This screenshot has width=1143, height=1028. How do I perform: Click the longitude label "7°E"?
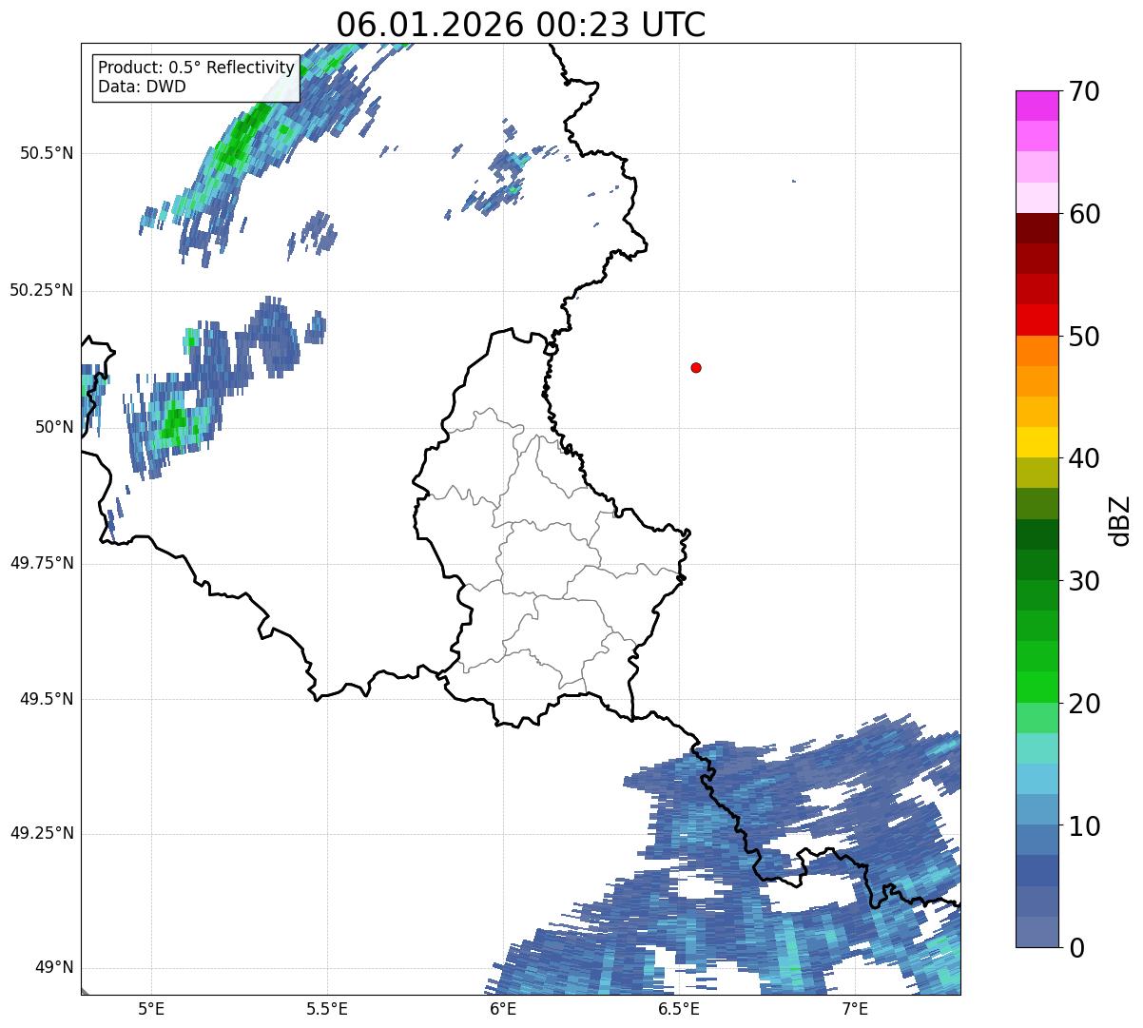point(855,1009)
